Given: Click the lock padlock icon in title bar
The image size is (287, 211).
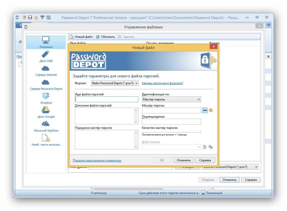Looking at the screenshot, I should 36,17.
